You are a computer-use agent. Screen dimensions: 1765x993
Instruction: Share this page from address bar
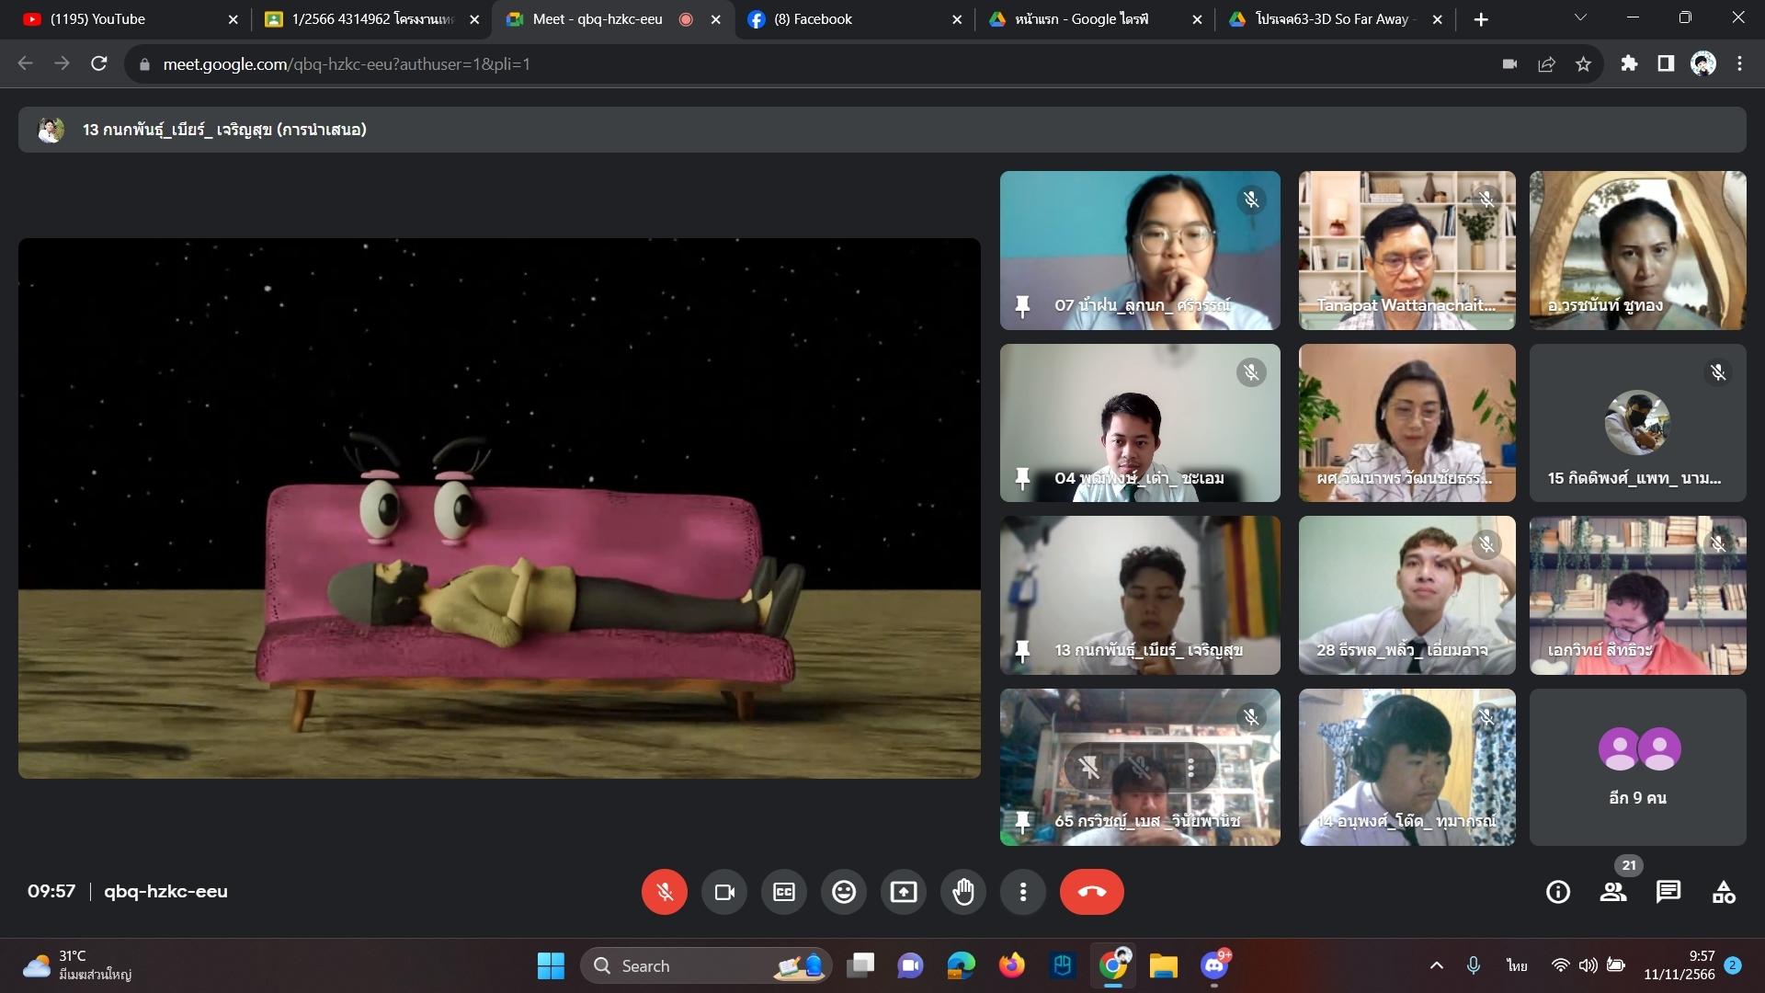click(1546, 63)
